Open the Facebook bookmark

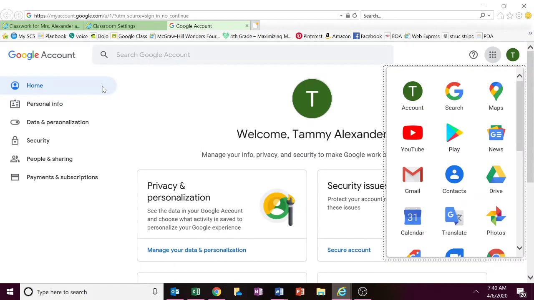367,36
